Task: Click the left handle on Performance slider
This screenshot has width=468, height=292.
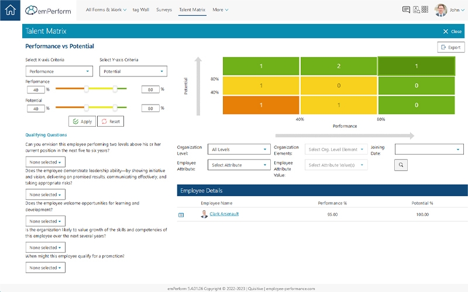Action: [87, 89]
